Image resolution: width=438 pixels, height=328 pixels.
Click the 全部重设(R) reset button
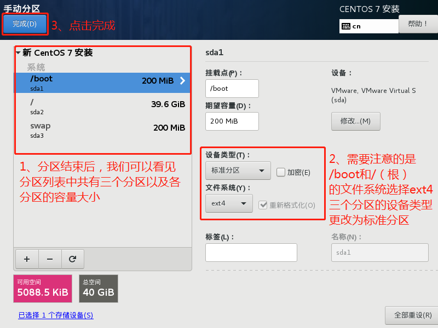pyautogui.click(x=408, y=315)
